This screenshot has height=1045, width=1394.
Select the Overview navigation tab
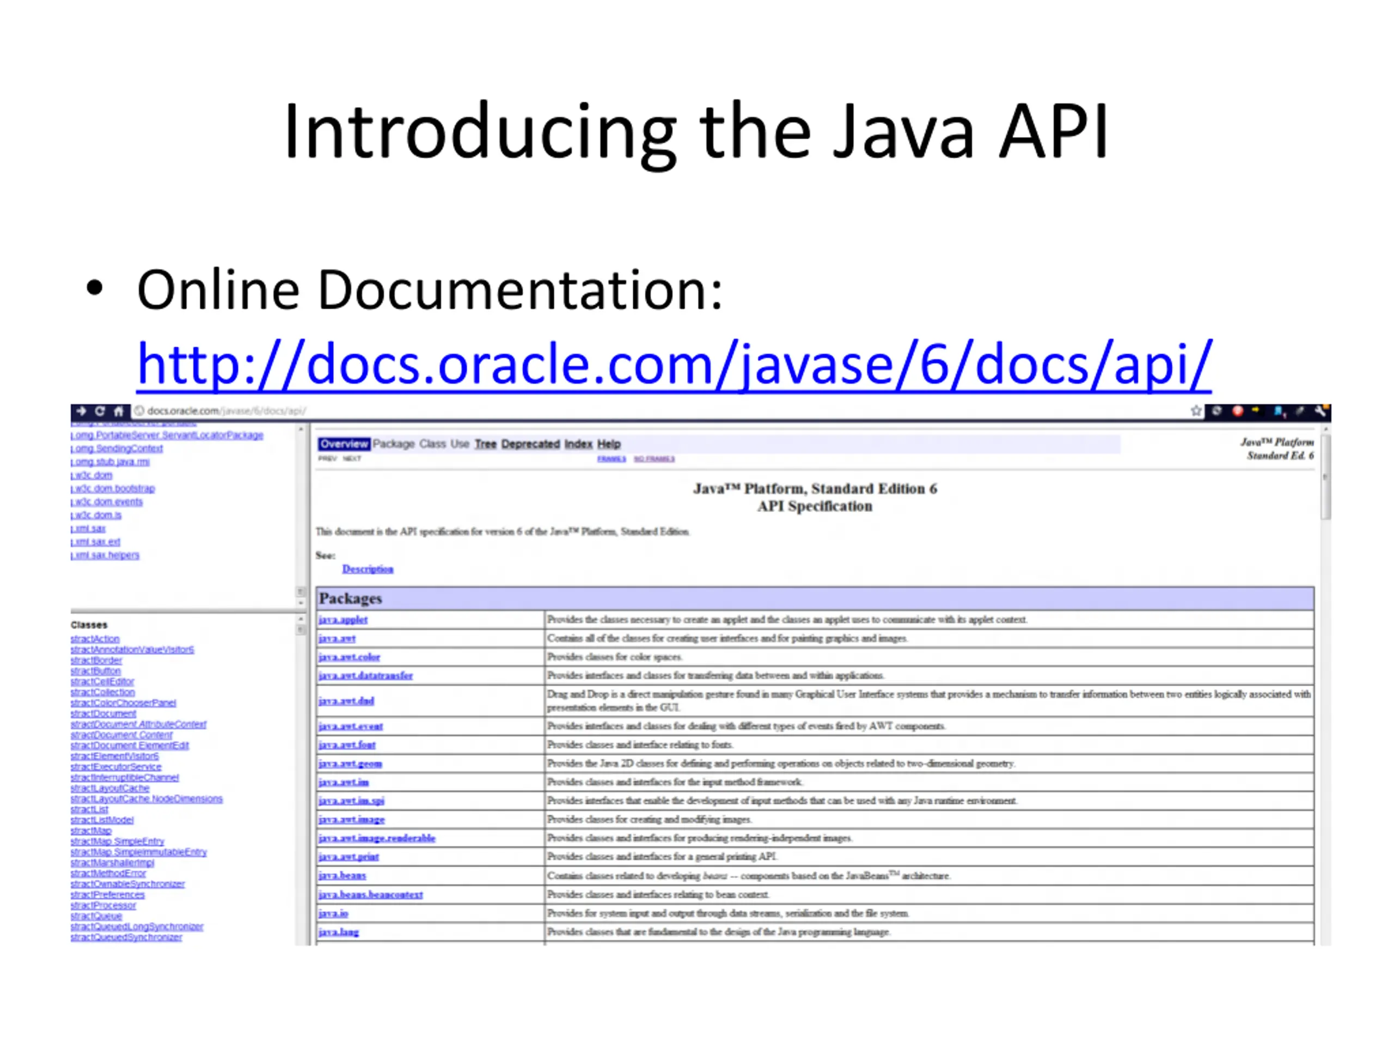point(344,444)
